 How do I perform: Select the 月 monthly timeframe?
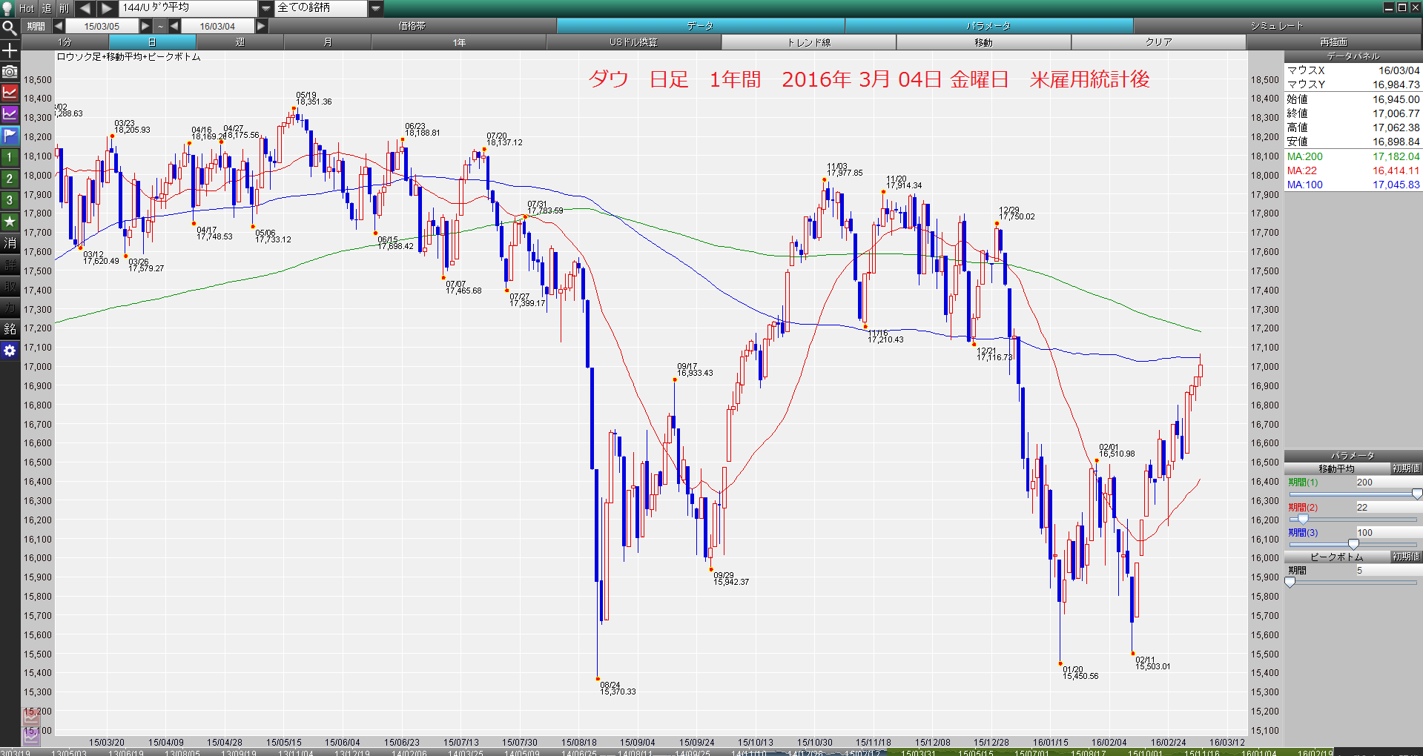pos(328,42)
